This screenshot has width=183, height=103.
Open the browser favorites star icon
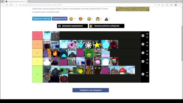click(167, 5)
